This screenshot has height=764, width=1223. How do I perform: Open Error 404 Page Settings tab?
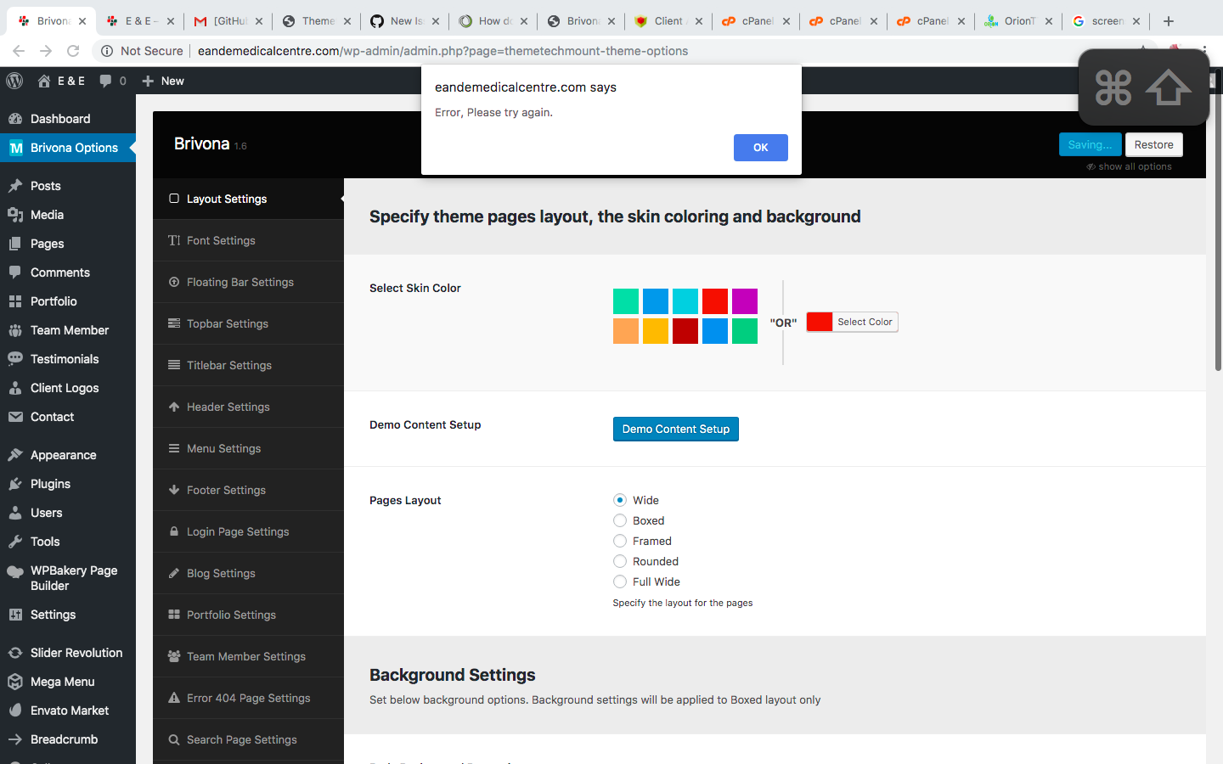(248, 698)
